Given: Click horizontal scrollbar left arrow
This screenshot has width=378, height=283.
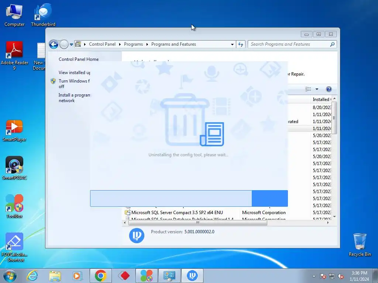Looking at the screenshot, I should [125, 223].
